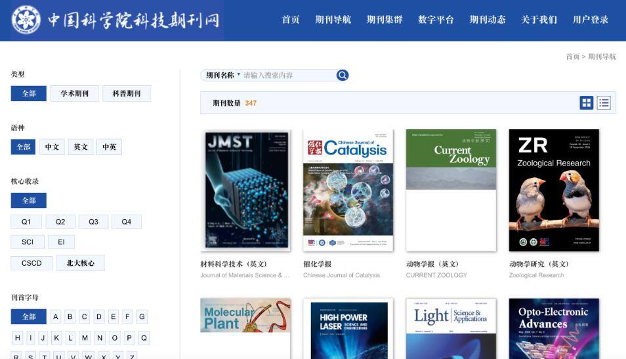The height and width of the screenshot is (359, 626).
Task: Filter by Q3 quartile
Action: point(93,222)
